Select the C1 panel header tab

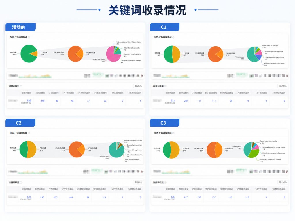164,27
